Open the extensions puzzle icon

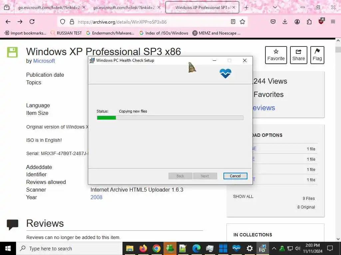click(x=309, y=22)
